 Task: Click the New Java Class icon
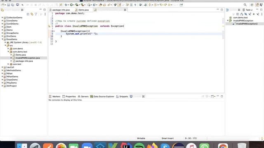pos(94,5)
